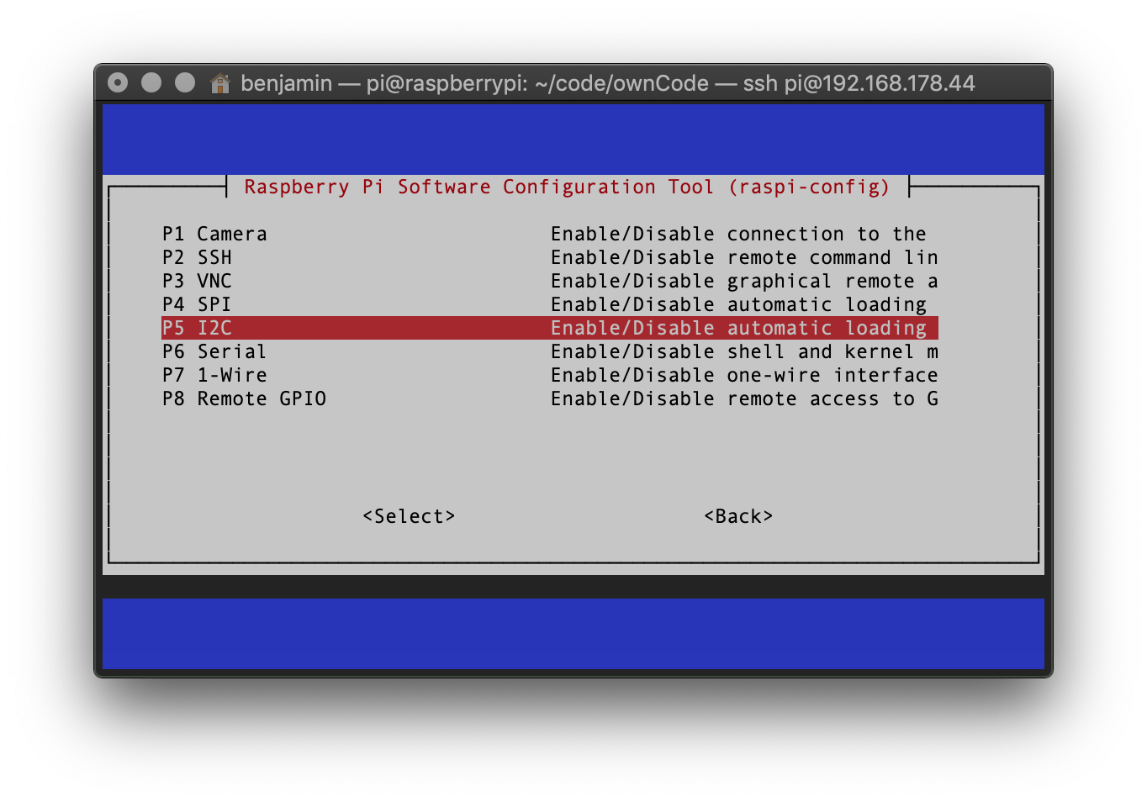1147x802 pixels.
Task: Activate the <Back> button
Action: 738,516
